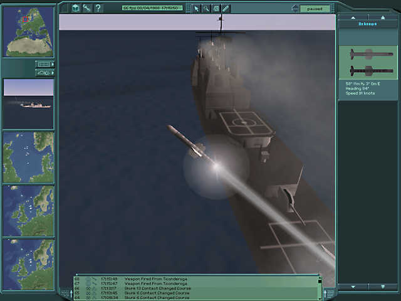
Task: Click the single down arrow in unit panel
Action: 353,287
